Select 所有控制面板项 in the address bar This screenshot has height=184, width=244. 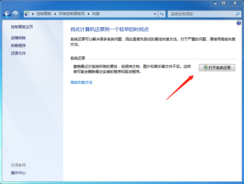72,14
